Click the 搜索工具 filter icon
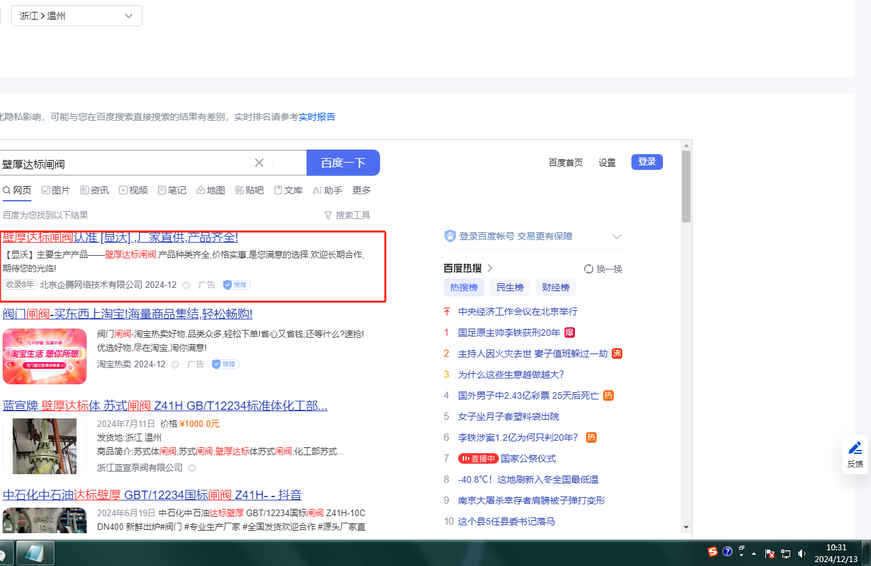Viewport: 871px width, 566px height. click(x=328, y=215)
